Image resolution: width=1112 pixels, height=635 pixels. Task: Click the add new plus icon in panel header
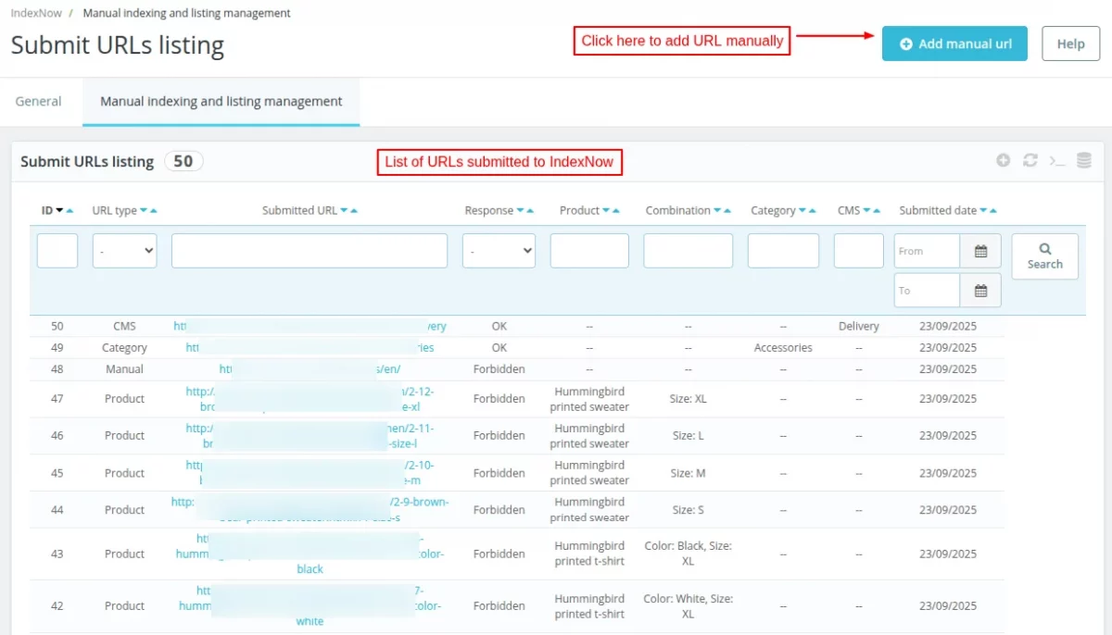click(1003, 160)
